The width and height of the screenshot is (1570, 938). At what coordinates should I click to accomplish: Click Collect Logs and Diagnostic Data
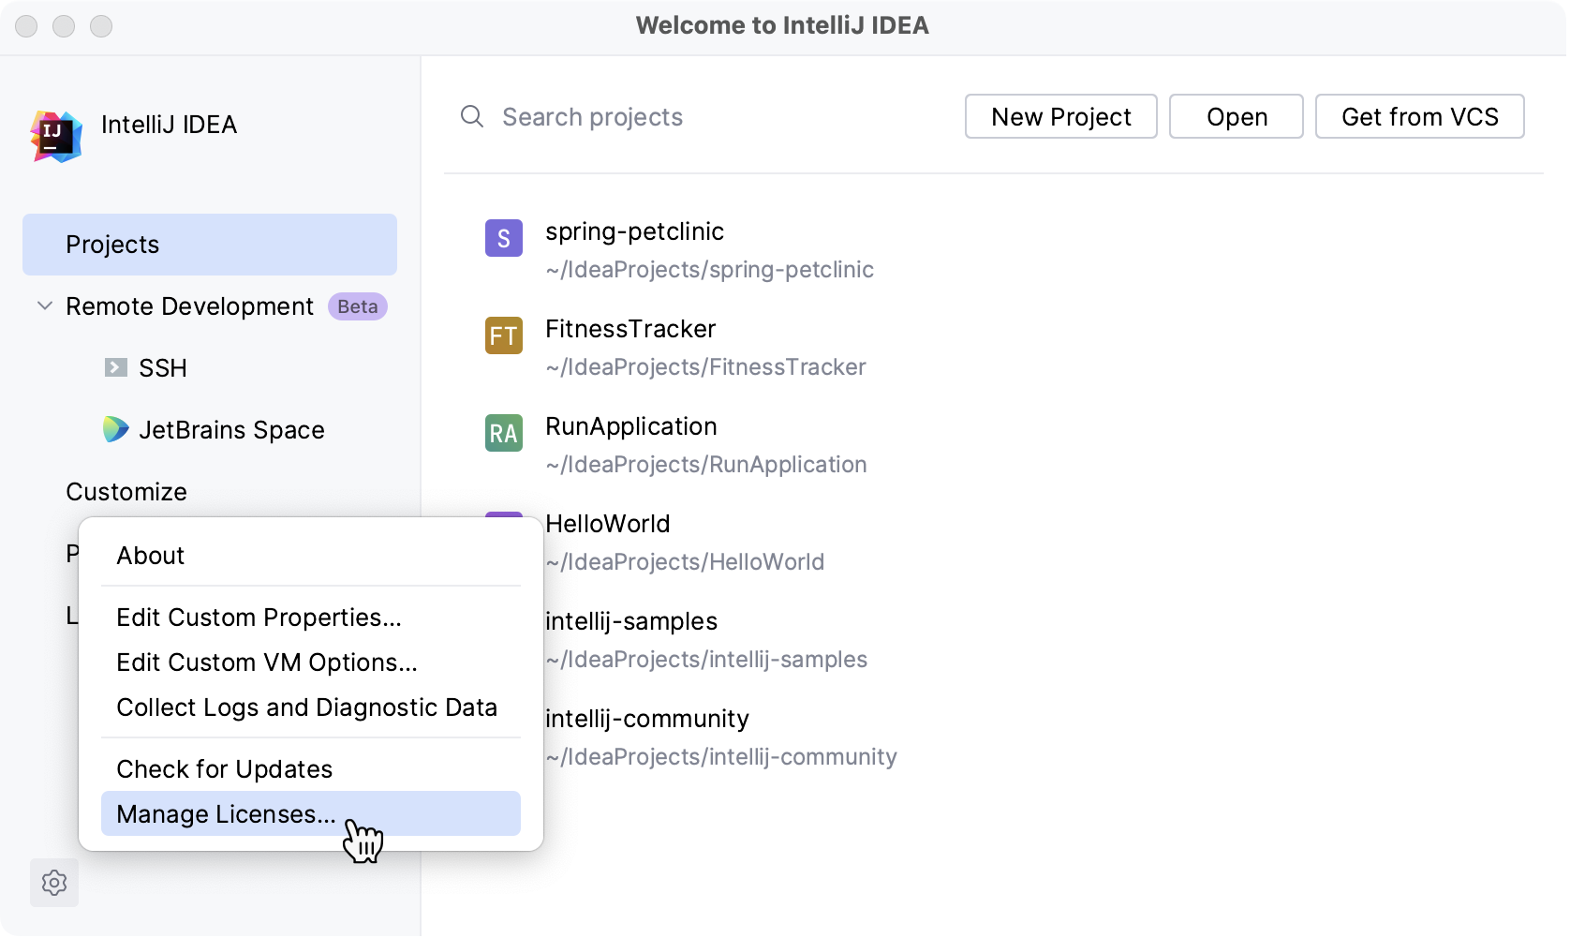(306, 707)
